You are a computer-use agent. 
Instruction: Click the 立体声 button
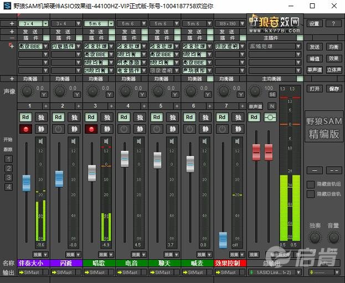[334, 70]
